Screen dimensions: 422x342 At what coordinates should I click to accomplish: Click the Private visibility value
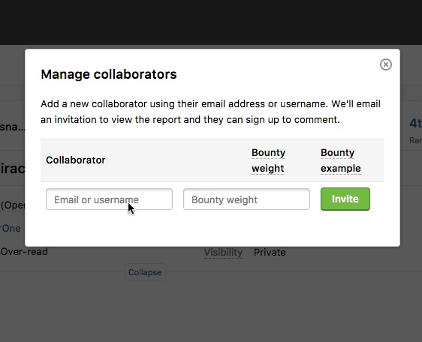270,253
